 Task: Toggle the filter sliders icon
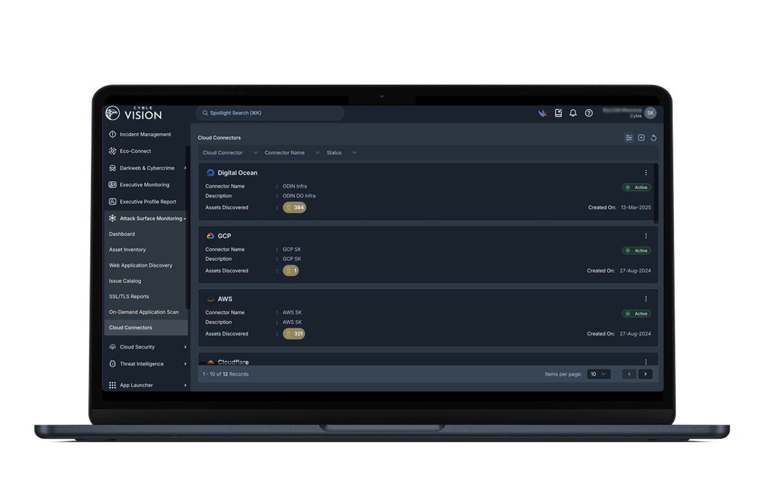629,138
